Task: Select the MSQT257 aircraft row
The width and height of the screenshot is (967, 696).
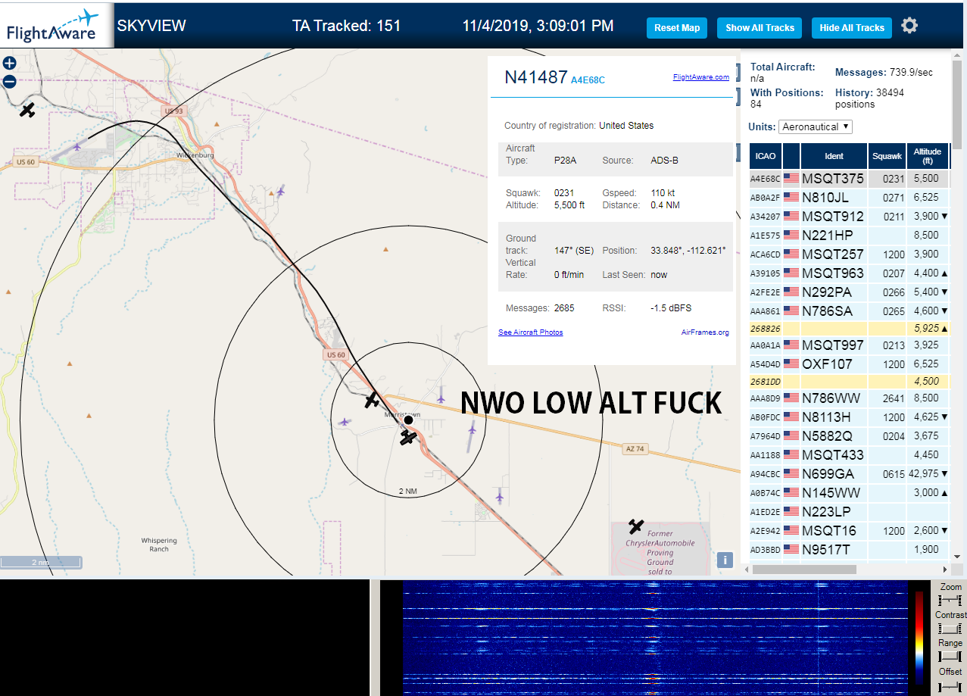Action: point(849,254)
